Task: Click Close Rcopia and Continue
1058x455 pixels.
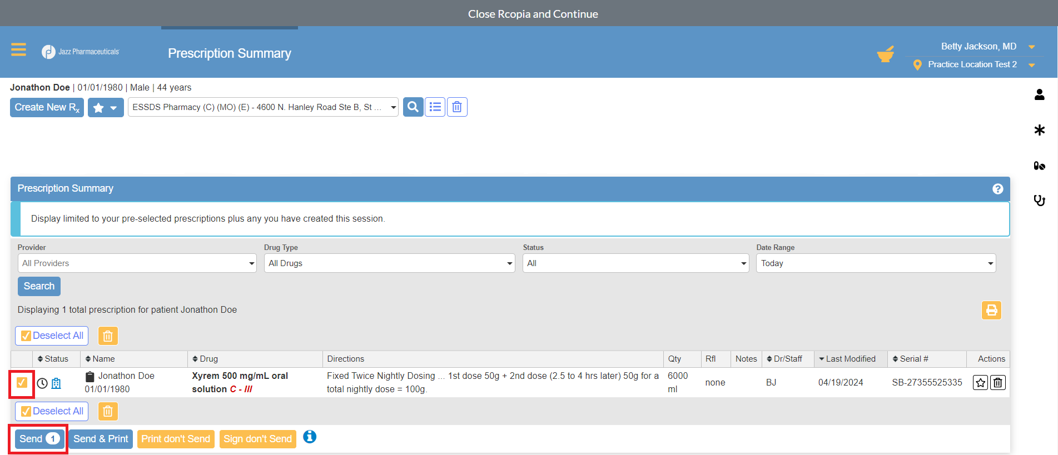Action: 533,14
